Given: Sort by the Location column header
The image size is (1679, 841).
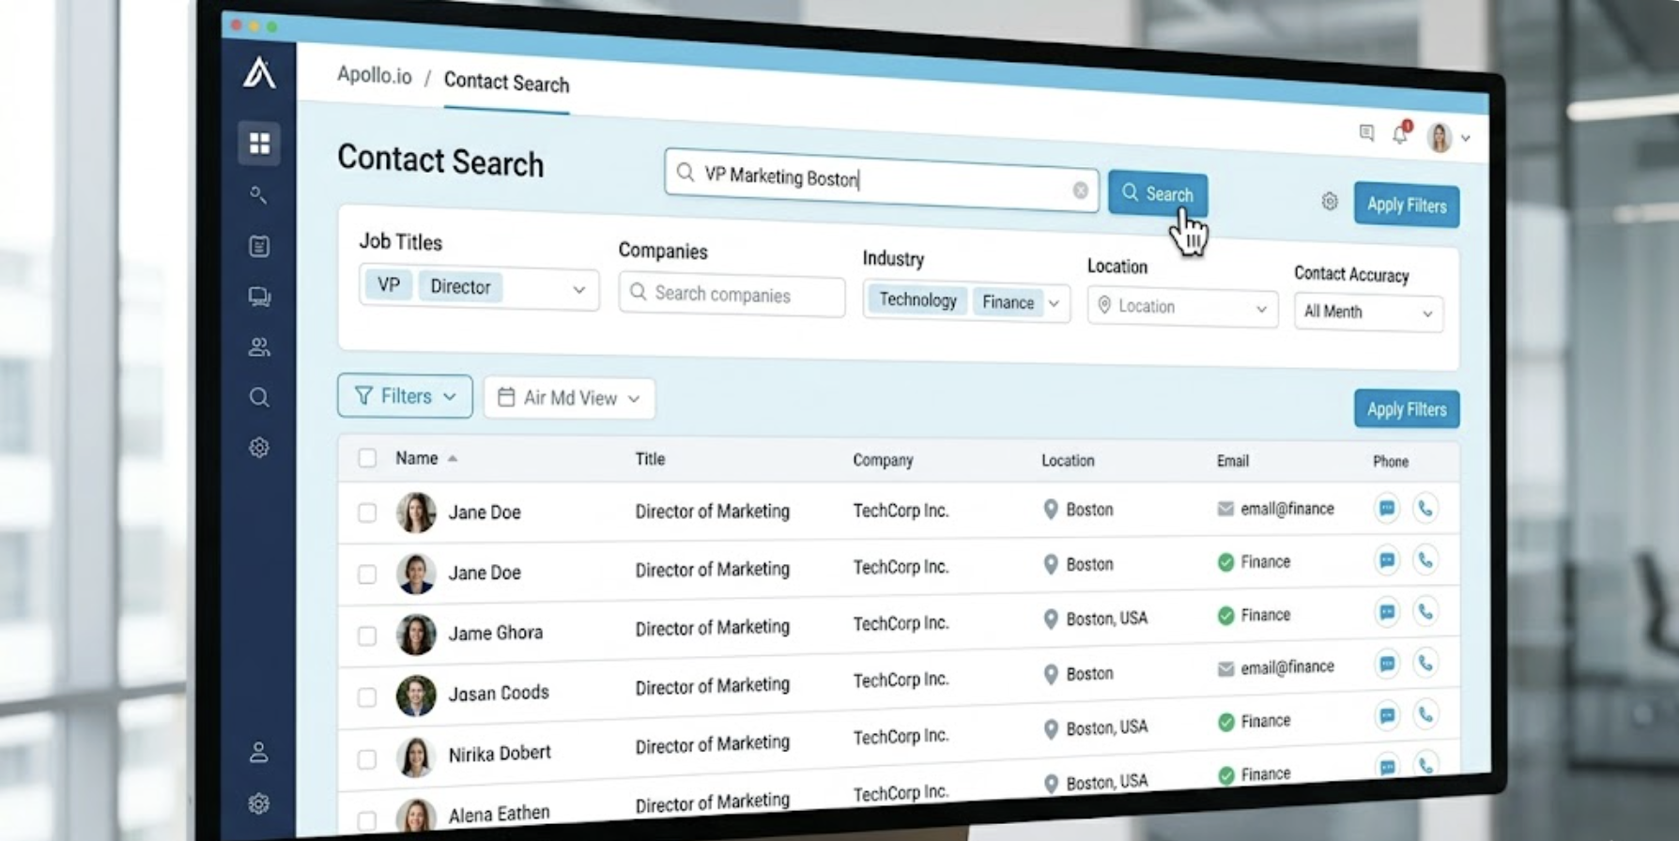Looking at the screenshot, I should pyautogui.click(x=1068, y=461).
